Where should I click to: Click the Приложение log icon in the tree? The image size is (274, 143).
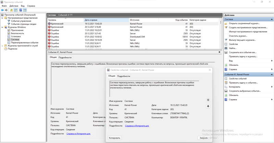pyautogui.click(x=9, y=30)
